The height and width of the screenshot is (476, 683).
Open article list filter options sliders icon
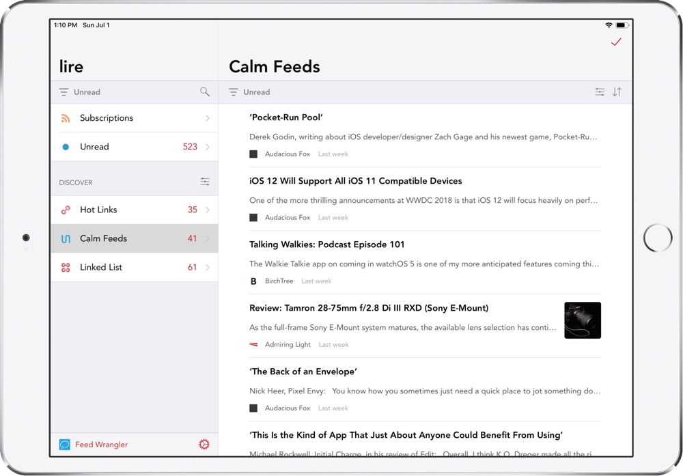[x=600, y=92]
